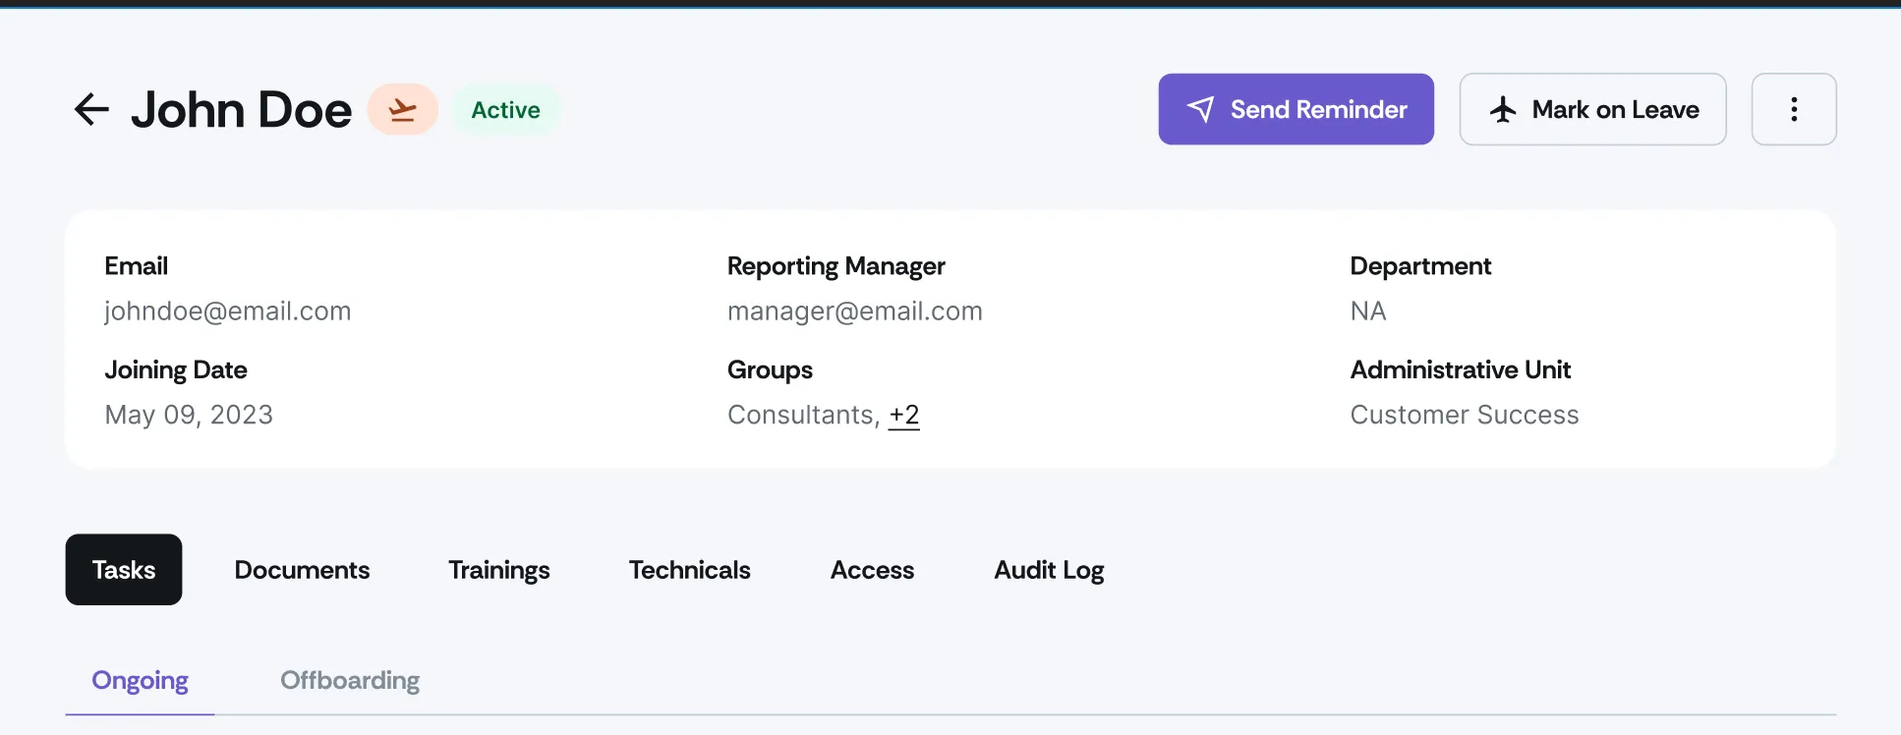This screenshot has height=735, width=1901.
Task: Go back using the left arrow icon
Action: coord(91,109)
